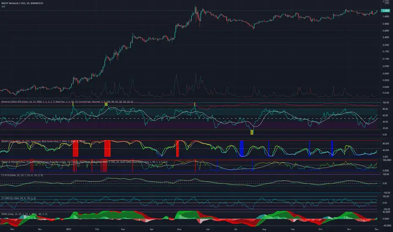
Task: Click the May label on time axis
Action: tap(179, 229)
